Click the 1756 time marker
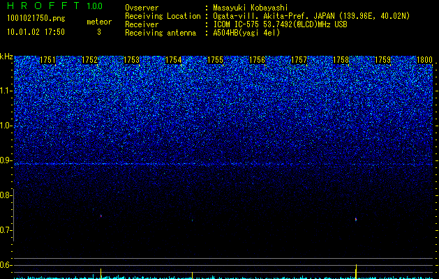This screenshot has height=279, width=439. point(257,60)
